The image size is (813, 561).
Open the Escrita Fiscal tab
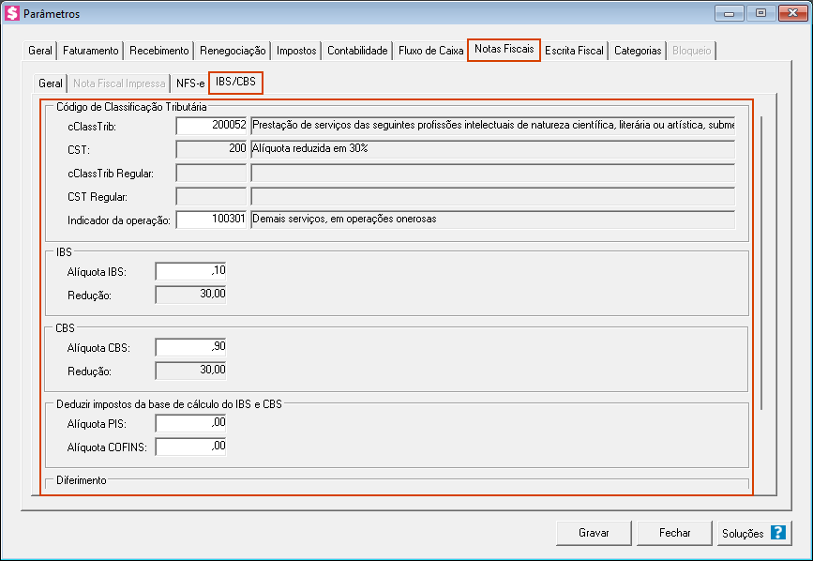click(574, 51)
